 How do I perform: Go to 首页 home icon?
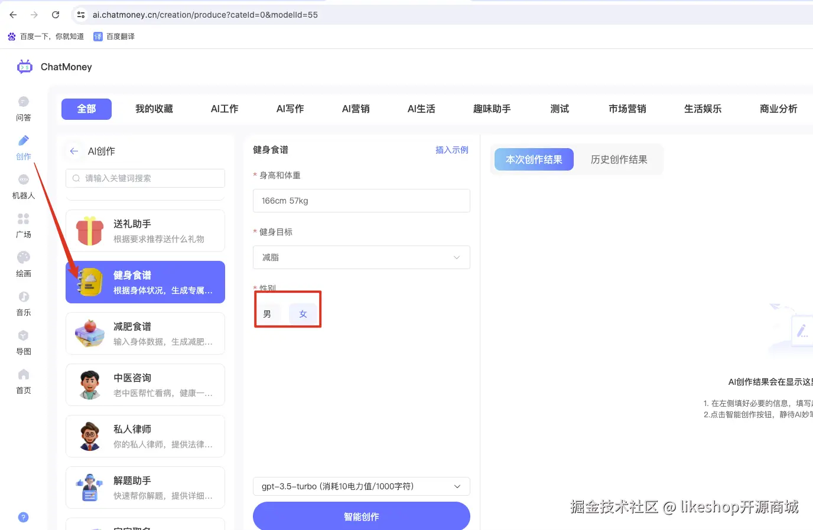(24, 374)
